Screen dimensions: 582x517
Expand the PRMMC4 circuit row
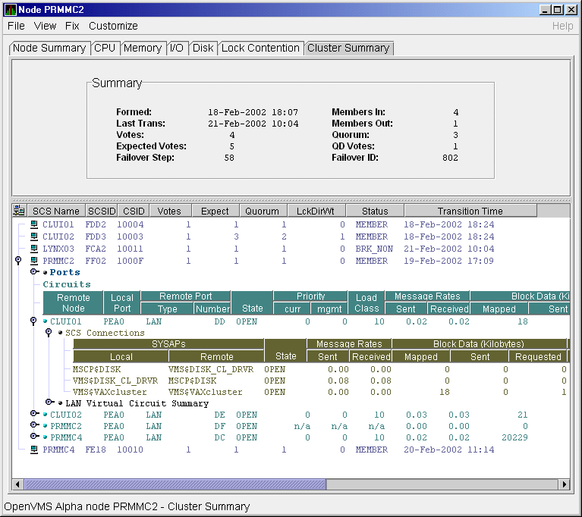pyautogui.click(x=35, y=437)
